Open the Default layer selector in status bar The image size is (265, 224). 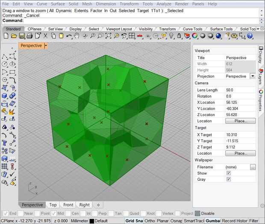click(x=101, y=221)
